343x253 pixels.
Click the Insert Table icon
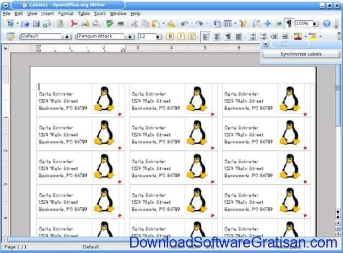point(228,24)
